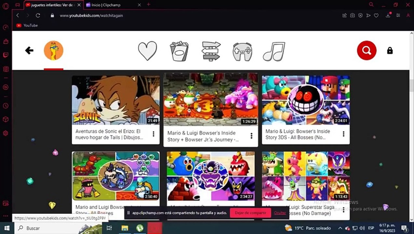The width and height of the screenshot is (414, 234).
Task: Click the tab search magnifier icon
Action: [x=371, y=5]
